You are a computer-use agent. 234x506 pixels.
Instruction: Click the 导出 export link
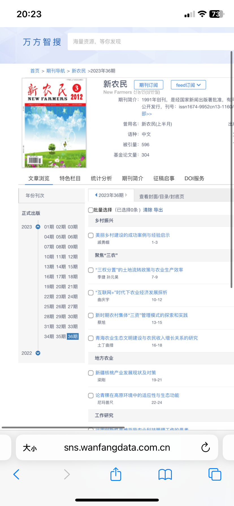coord(158,210)
